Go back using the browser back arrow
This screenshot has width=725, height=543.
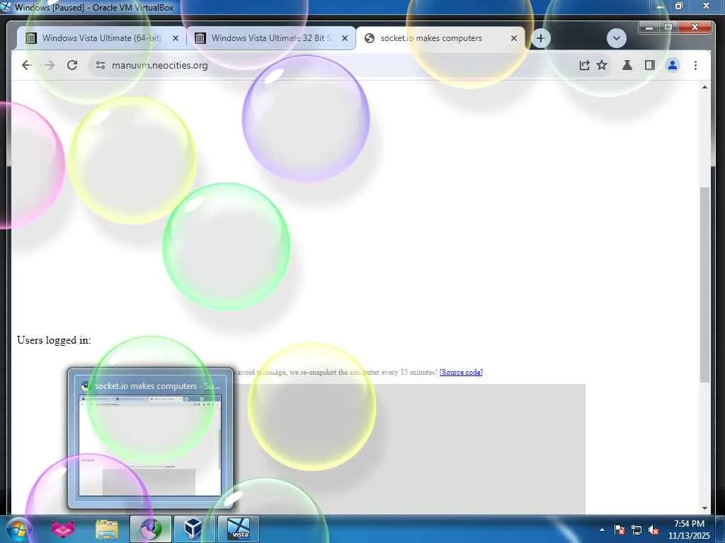point(27,65)
